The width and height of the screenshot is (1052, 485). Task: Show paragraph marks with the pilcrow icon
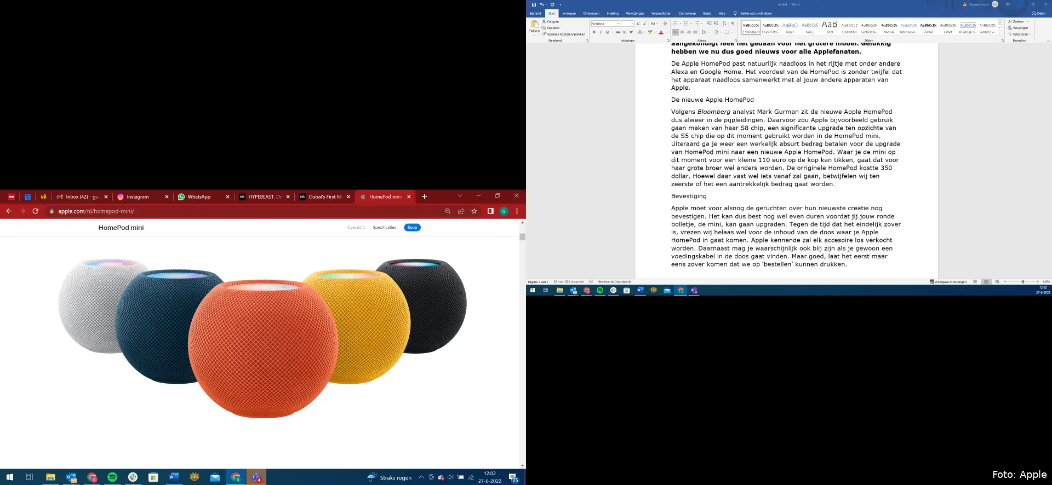pyautogui.click(x=733, y=24)
